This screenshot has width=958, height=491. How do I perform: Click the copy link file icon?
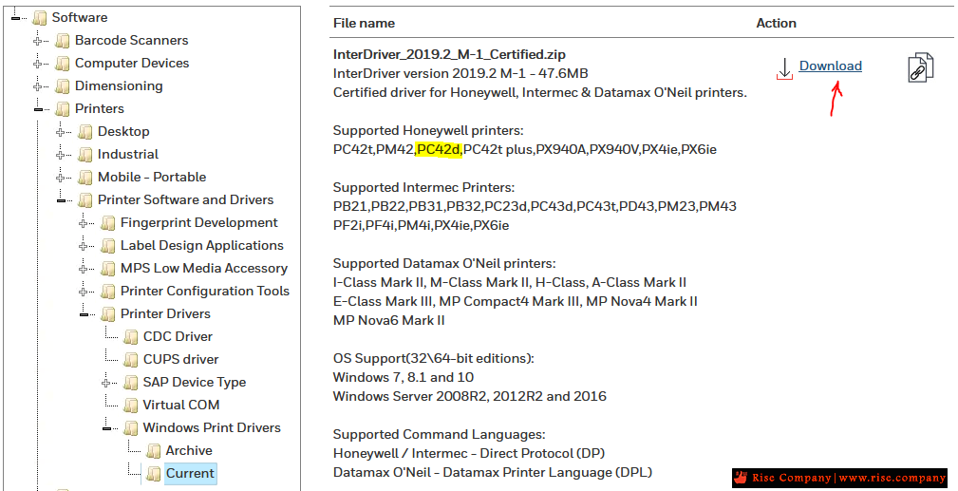[920, 66]
